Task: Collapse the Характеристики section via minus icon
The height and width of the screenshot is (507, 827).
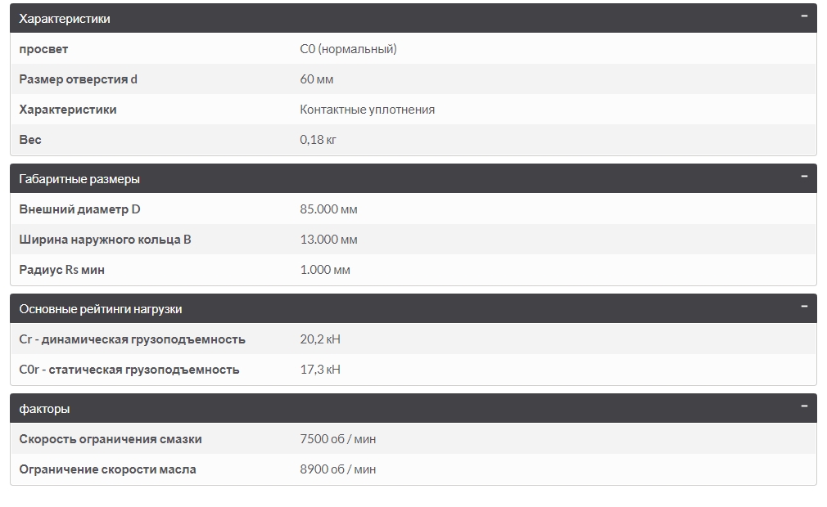Action: [804, 16]
